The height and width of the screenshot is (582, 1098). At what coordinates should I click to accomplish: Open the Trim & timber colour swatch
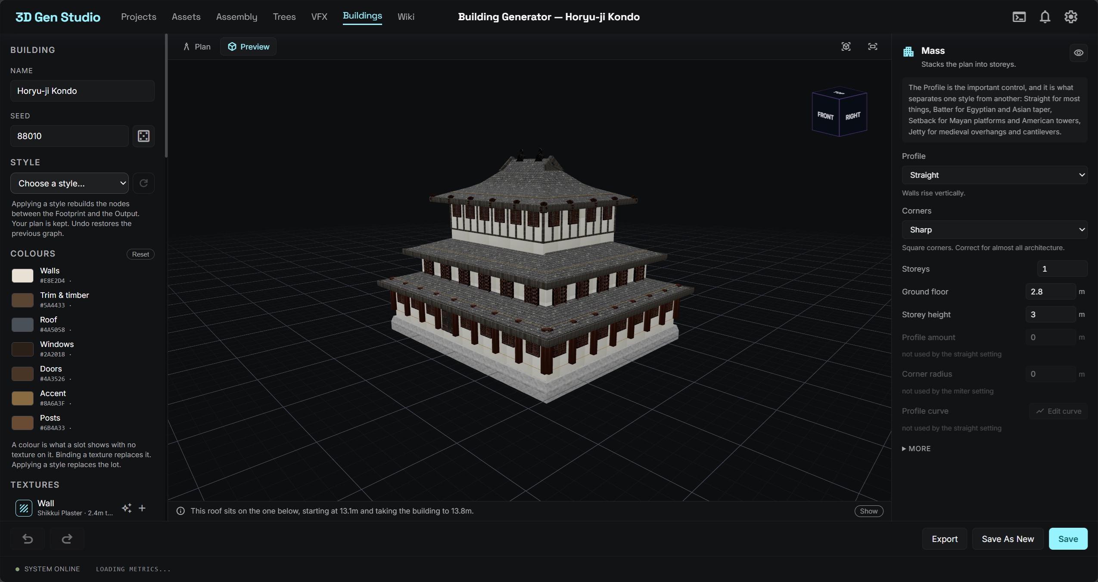point(22,300)
